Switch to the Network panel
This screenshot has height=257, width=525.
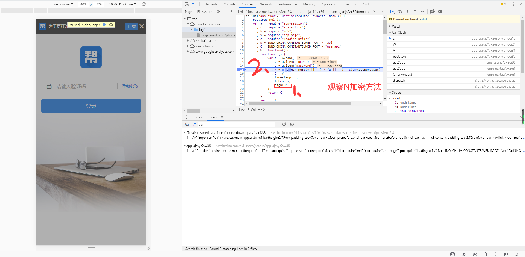(x=266, y=4)
